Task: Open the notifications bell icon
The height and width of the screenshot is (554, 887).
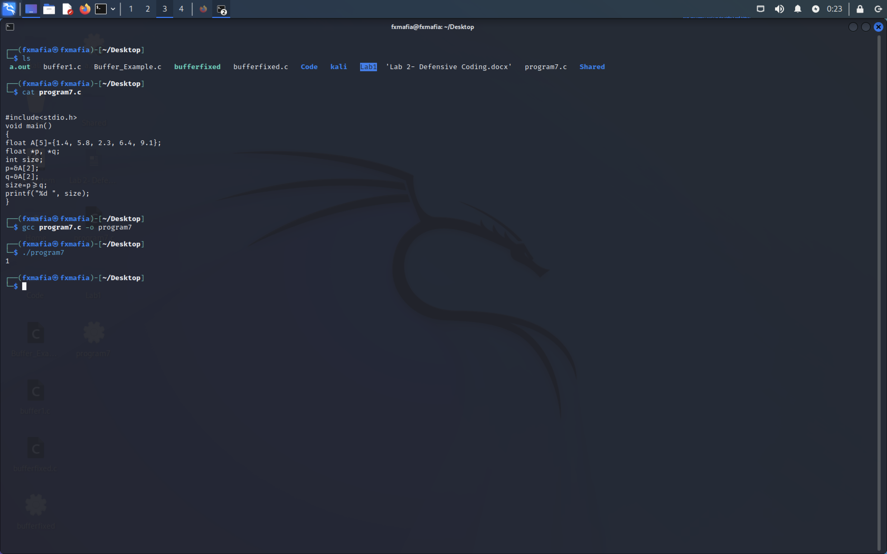Action: 798,9
